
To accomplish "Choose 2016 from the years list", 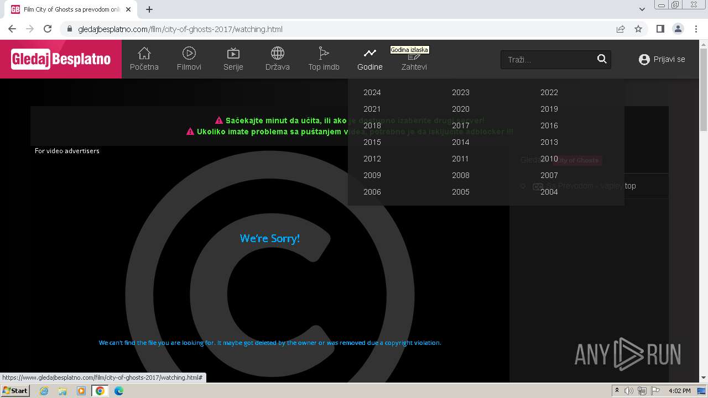I will tap(549, 125).
